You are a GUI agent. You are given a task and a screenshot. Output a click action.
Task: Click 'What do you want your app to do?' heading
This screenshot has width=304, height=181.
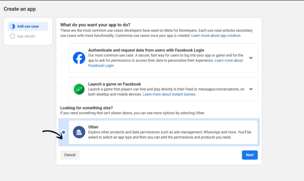coord(95,25)
